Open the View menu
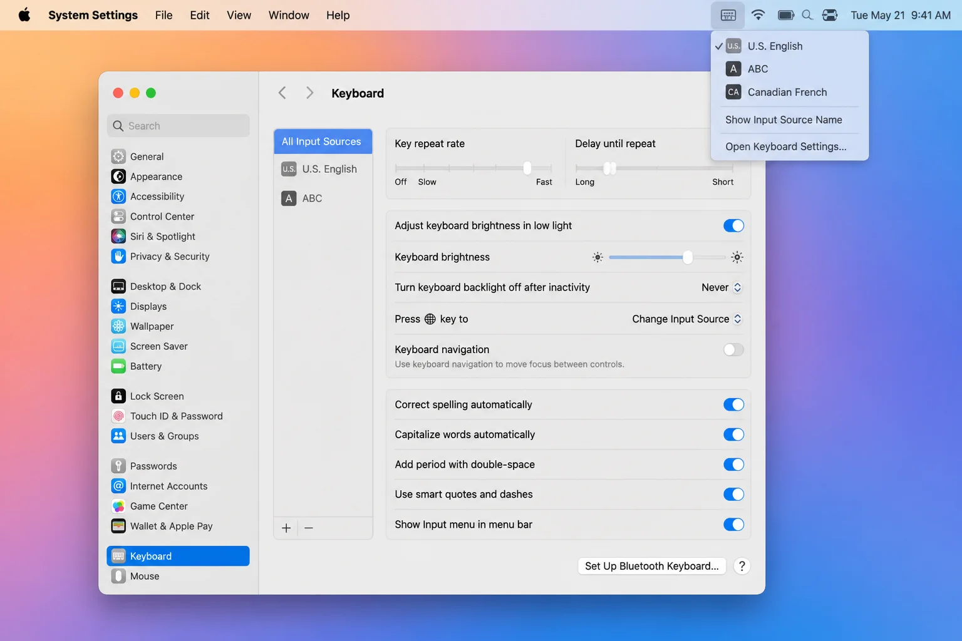The height and width of the screenshot is (641, 962). (239, 15)
